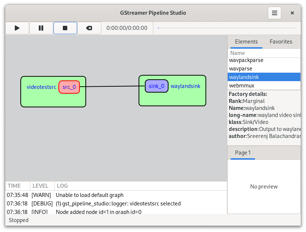The width and height of the screenshot is (306, 232).
Task: Select the link between src_0 and sink_0
Action: coord(112,86)
